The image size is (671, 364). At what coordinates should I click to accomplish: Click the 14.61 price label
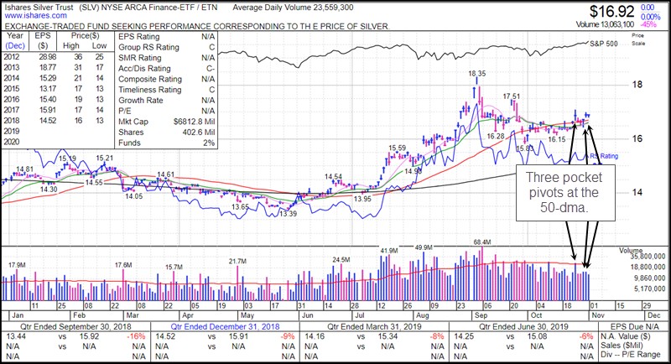click(165, 174)
